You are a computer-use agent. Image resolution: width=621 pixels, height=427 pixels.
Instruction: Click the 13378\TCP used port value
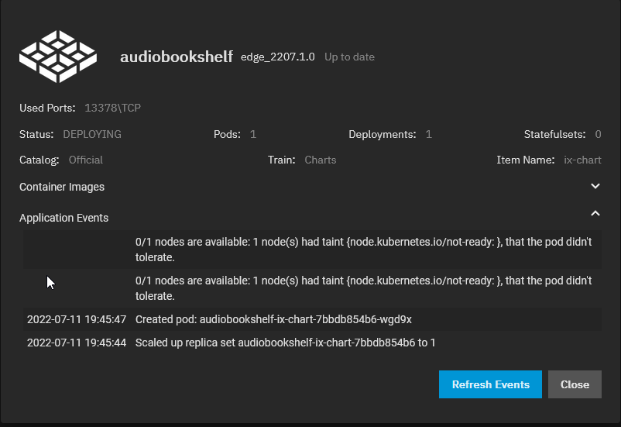click(112, 108)
